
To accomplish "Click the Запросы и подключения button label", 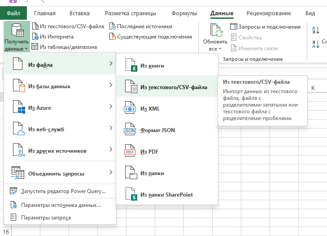I will (x=270, y=27).
